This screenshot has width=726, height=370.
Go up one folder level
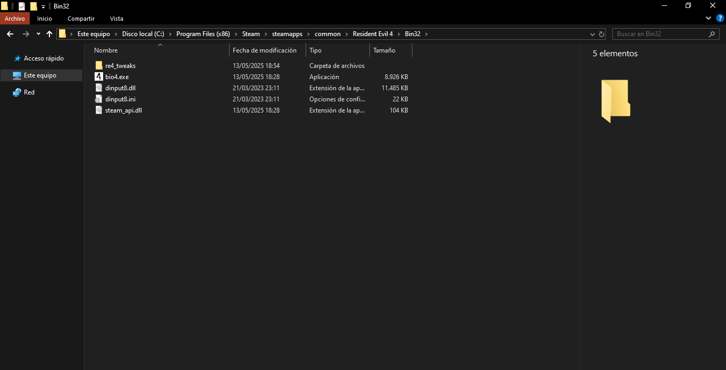49,33
